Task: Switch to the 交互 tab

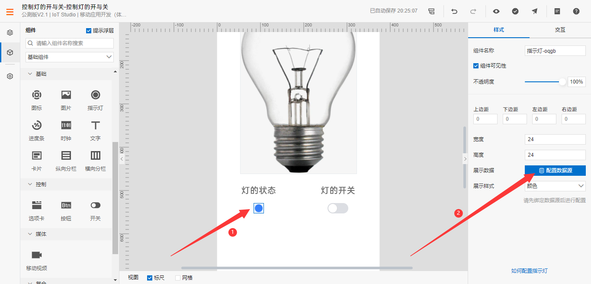Action: [x=560, y=30]
